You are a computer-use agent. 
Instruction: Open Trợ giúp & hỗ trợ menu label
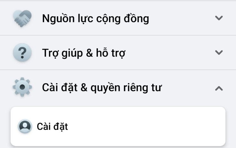coord(84,53)
